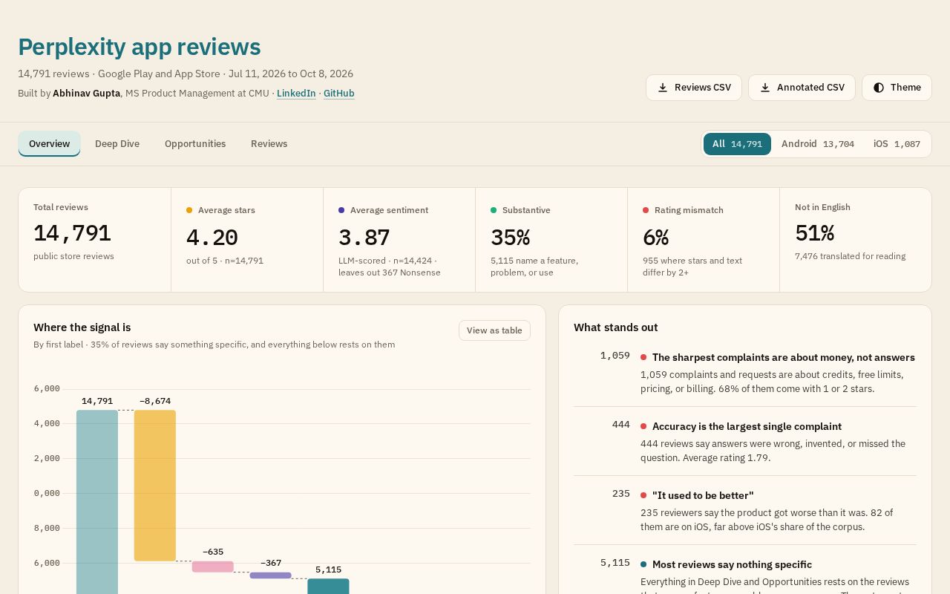The height and width of the screenshot is (594, 950).
Task: Open the Reviews tab
Action: click(x=269, y=144)
